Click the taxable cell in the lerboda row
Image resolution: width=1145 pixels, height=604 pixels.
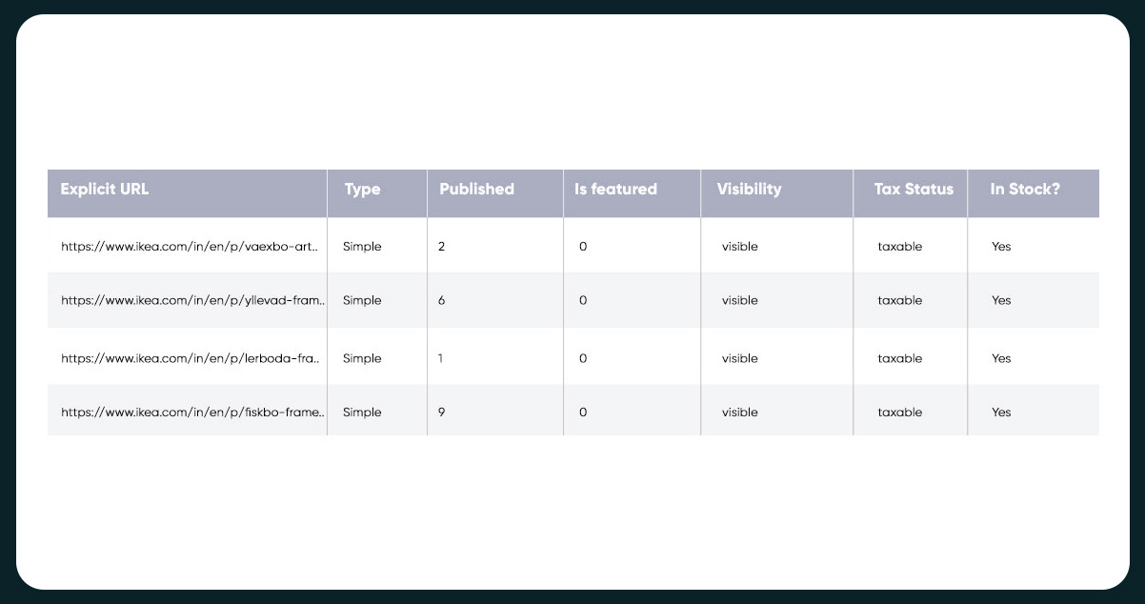click(x=899, y=358)
